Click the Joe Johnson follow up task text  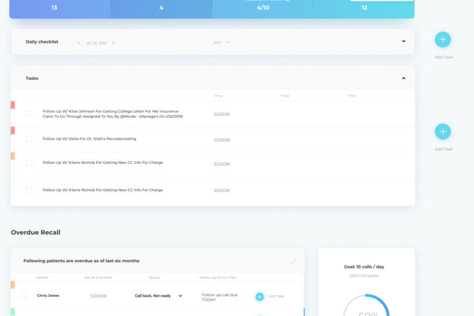[x=113, y=114]
